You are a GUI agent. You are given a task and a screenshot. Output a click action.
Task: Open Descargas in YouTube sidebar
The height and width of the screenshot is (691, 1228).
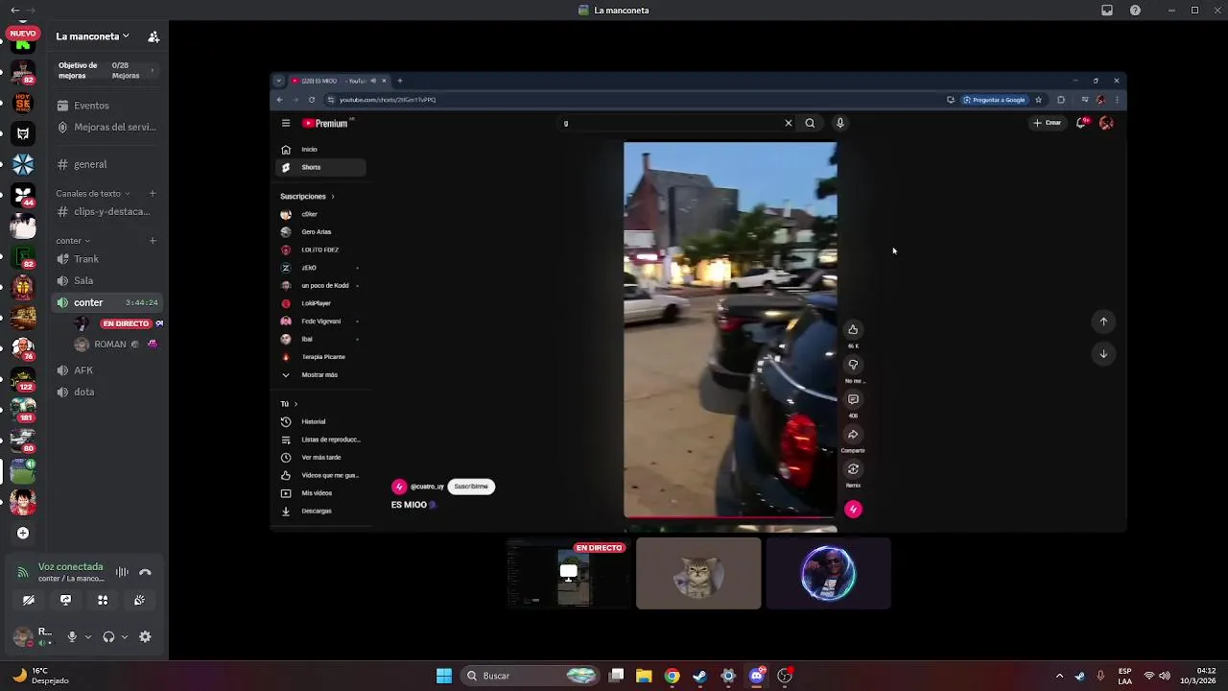(320, 511)
